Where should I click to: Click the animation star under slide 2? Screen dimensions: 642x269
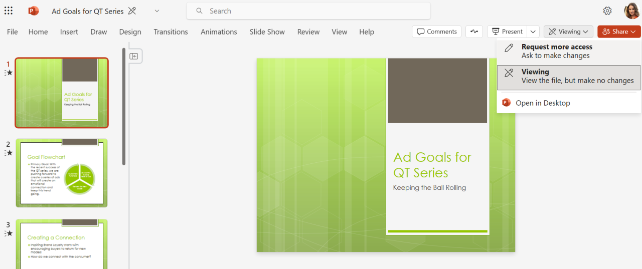[x=9, y=153]
